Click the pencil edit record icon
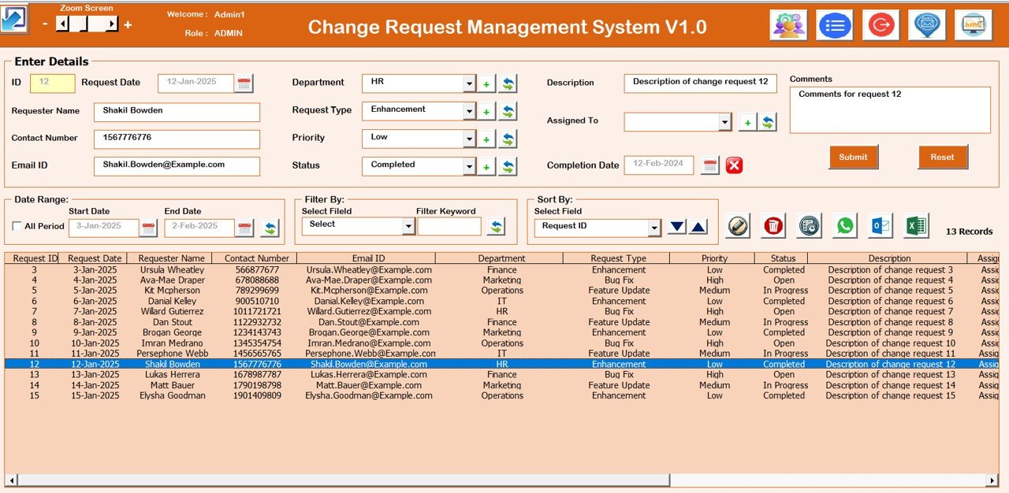Image resolution: width=1009 pixels, height=493 pixels. pyautogui.click(x=738, y=226)
